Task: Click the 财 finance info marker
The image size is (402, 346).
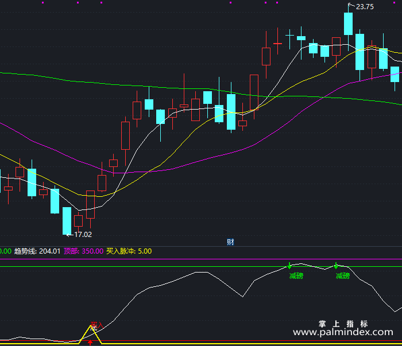Action: coord(230,242)
